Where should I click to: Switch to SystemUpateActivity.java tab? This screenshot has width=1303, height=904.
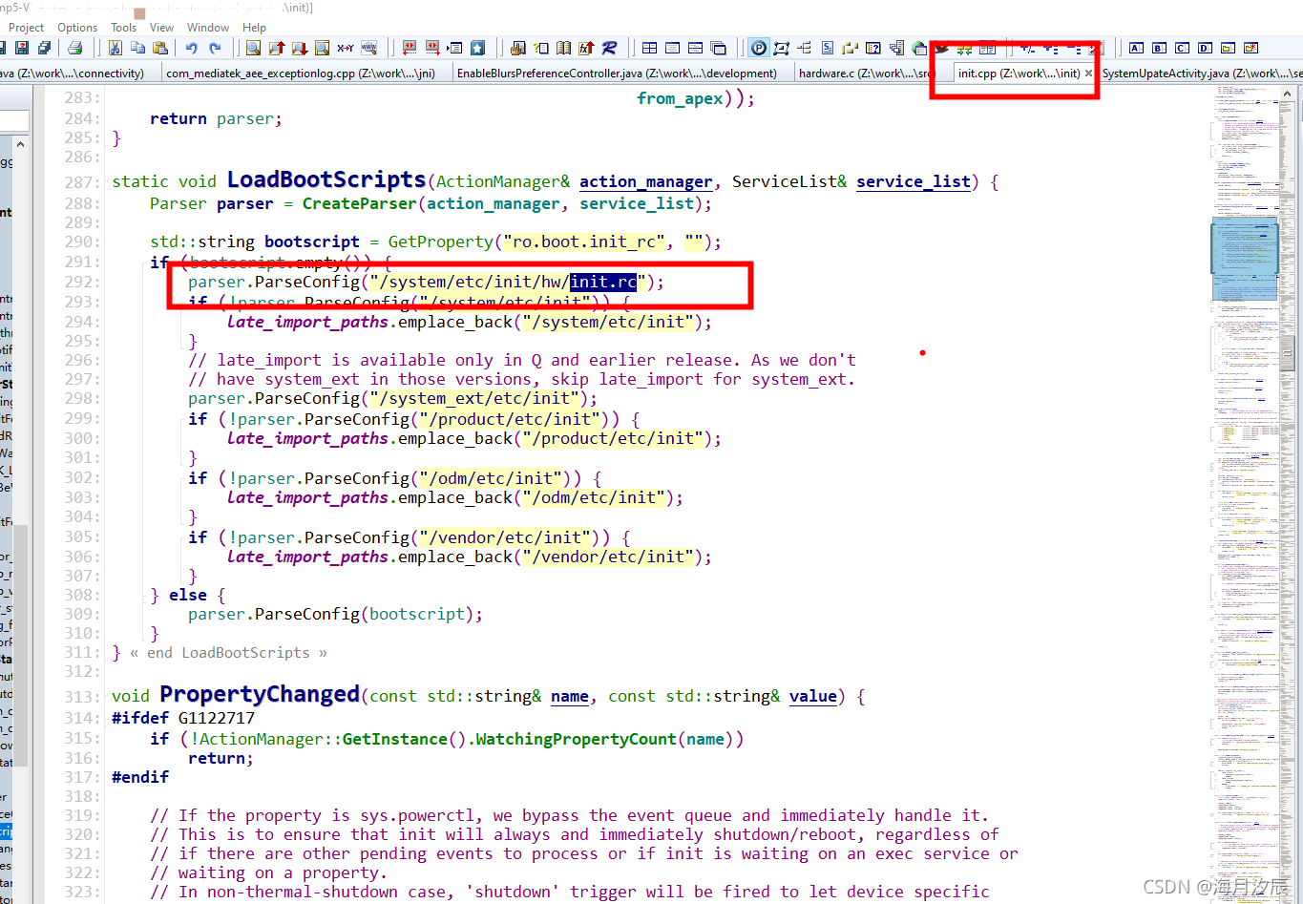tap(1201, 74)
